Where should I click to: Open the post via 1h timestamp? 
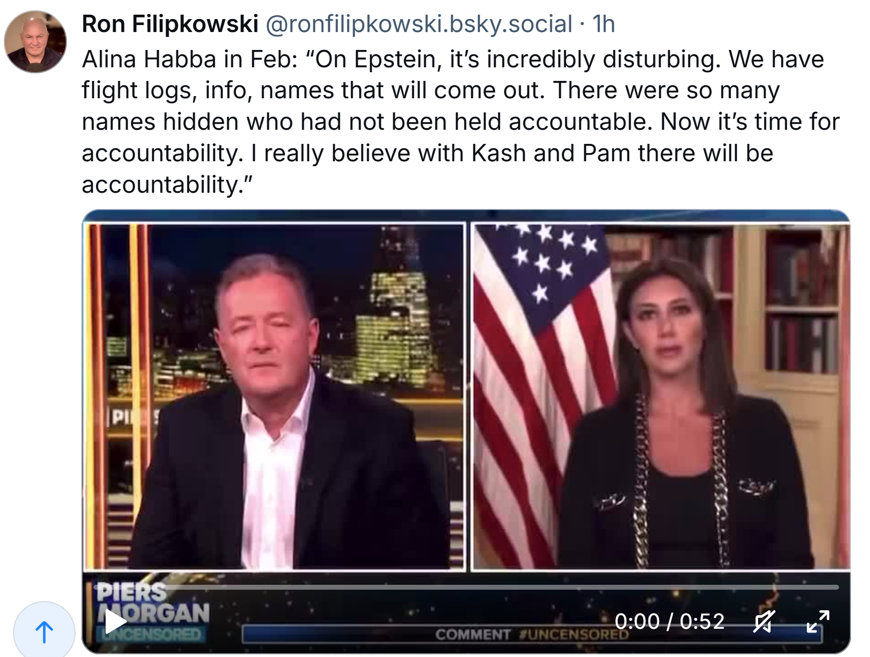coord(604,24)
